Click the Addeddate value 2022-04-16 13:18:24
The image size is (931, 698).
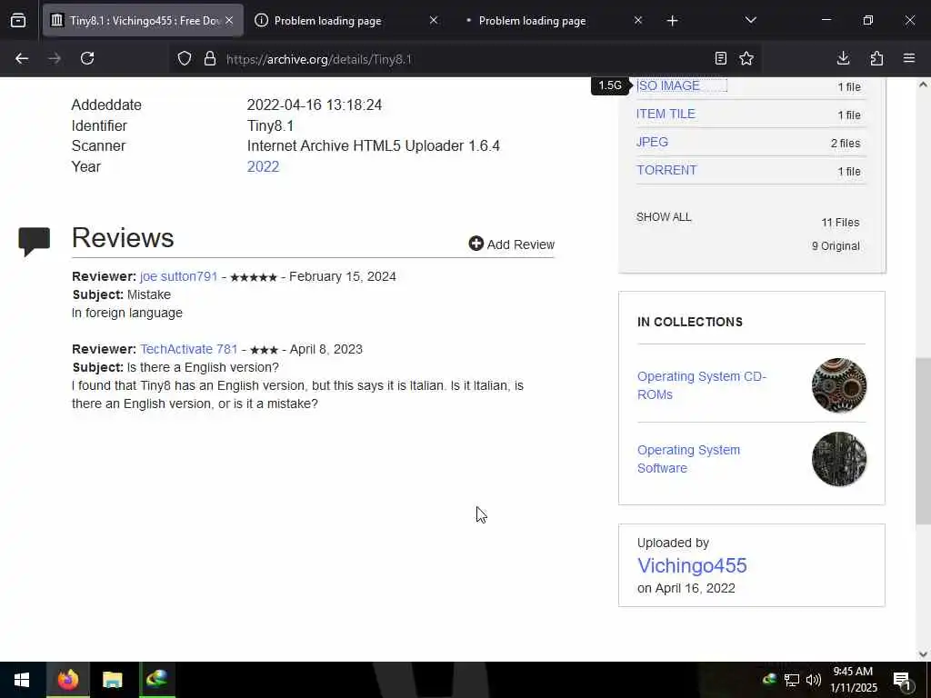coord(314,105)
